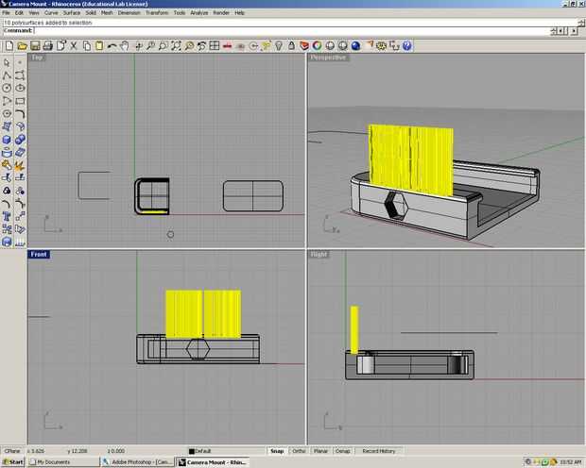The height and width of the screenshot is (468, 586).
Task: Click the padlock Lock objects icon
Action: pyautogui.click(x=291, y=46)
